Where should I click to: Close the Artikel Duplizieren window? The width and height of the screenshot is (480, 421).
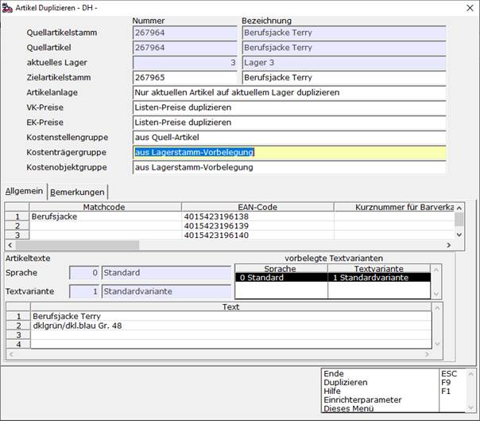coord(470,8)
